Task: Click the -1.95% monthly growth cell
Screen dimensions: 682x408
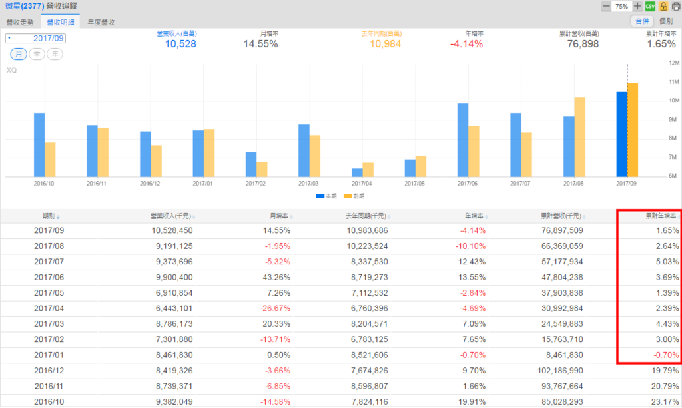Action: (278, 246)
